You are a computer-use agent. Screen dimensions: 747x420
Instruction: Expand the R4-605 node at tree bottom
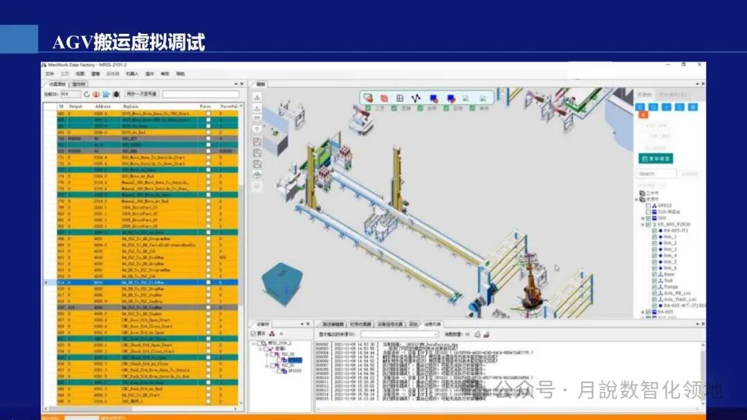click(x=643, y=312)
